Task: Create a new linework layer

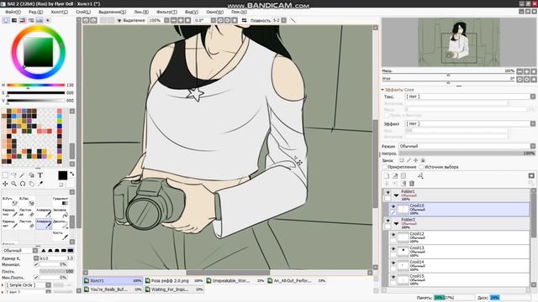Action: pyautogui.click(x=395, y=175)
